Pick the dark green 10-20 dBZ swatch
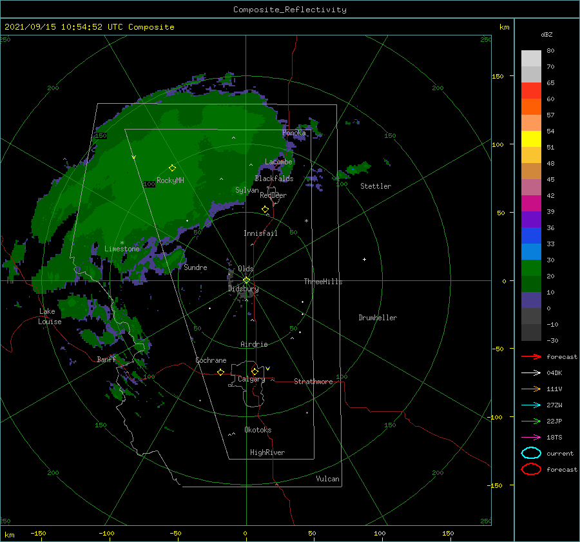 531,284
